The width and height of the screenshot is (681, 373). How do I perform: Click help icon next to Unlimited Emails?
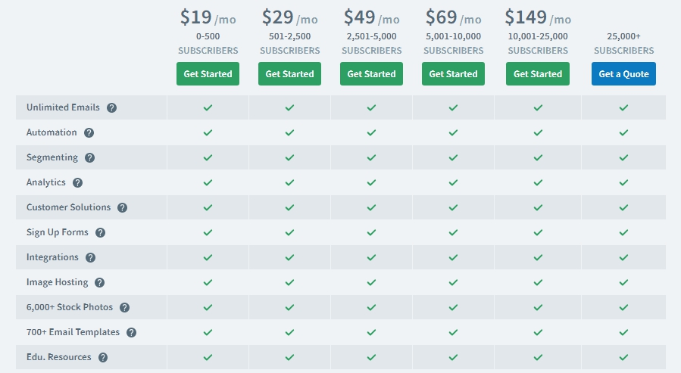[x=112, y=107]
